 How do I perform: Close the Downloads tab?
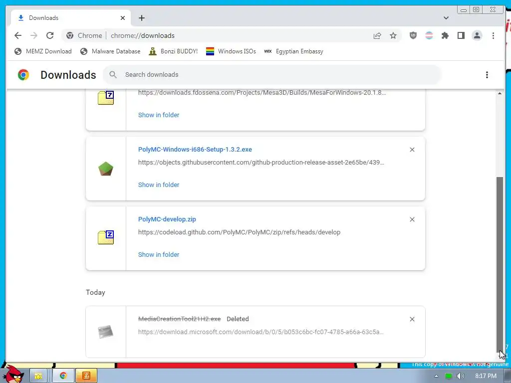coord(123,18)
